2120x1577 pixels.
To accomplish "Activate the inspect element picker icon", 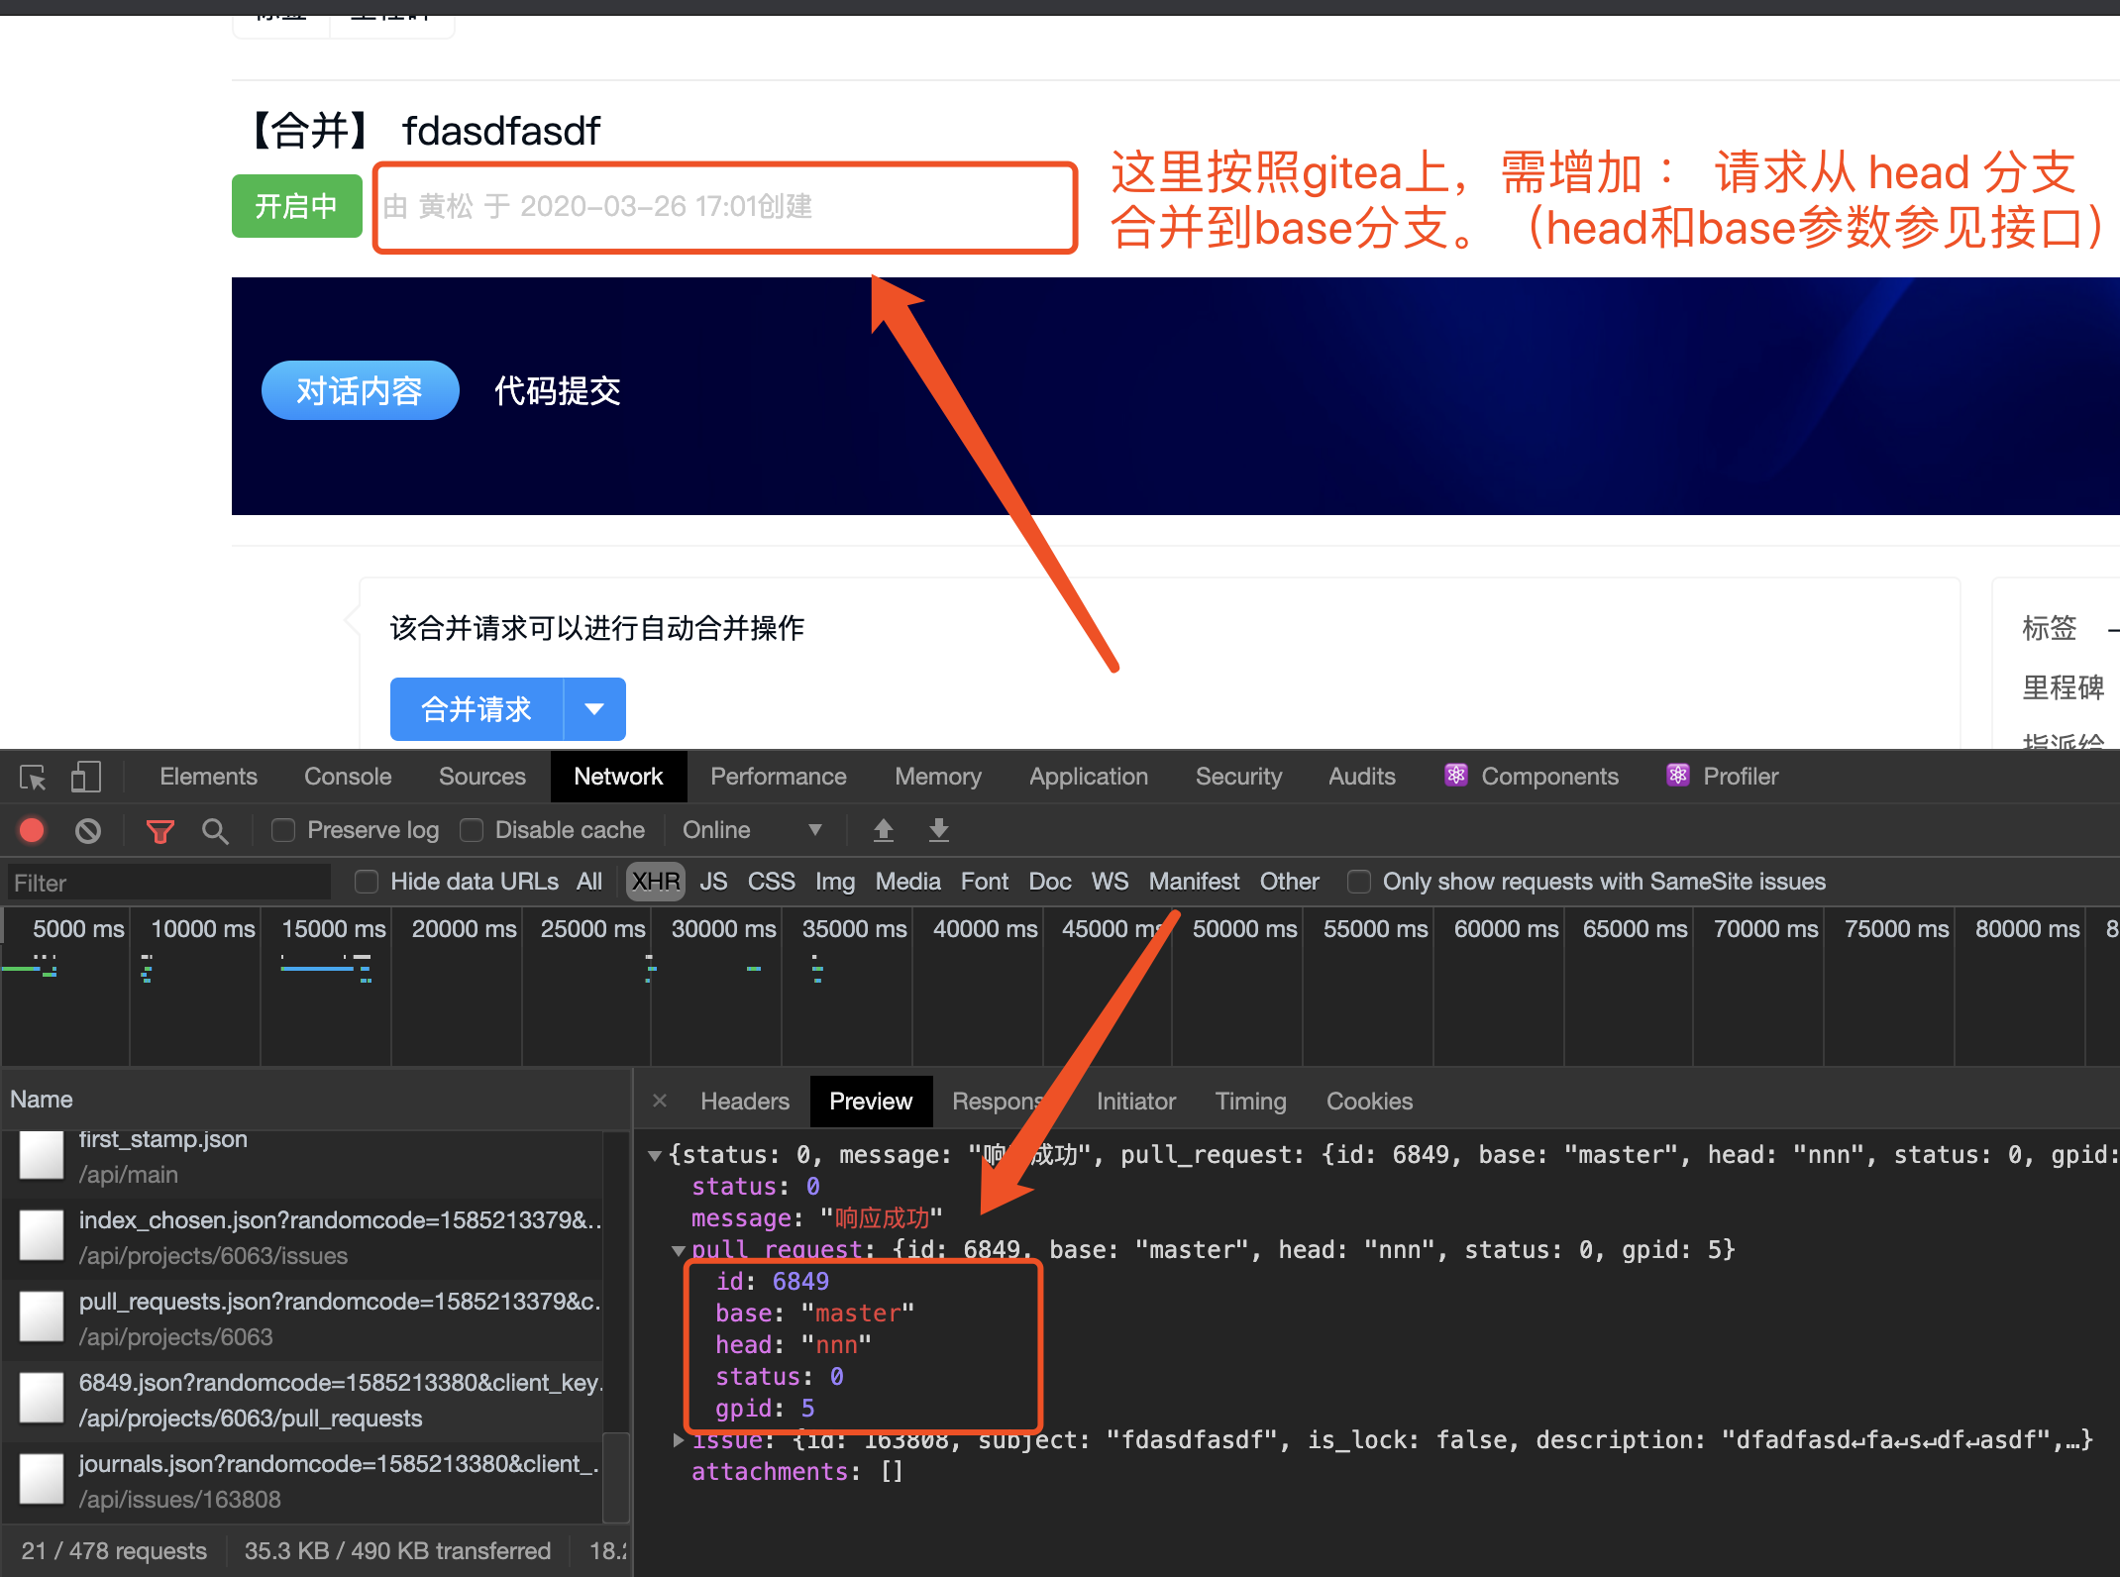I will click(33, 778).
